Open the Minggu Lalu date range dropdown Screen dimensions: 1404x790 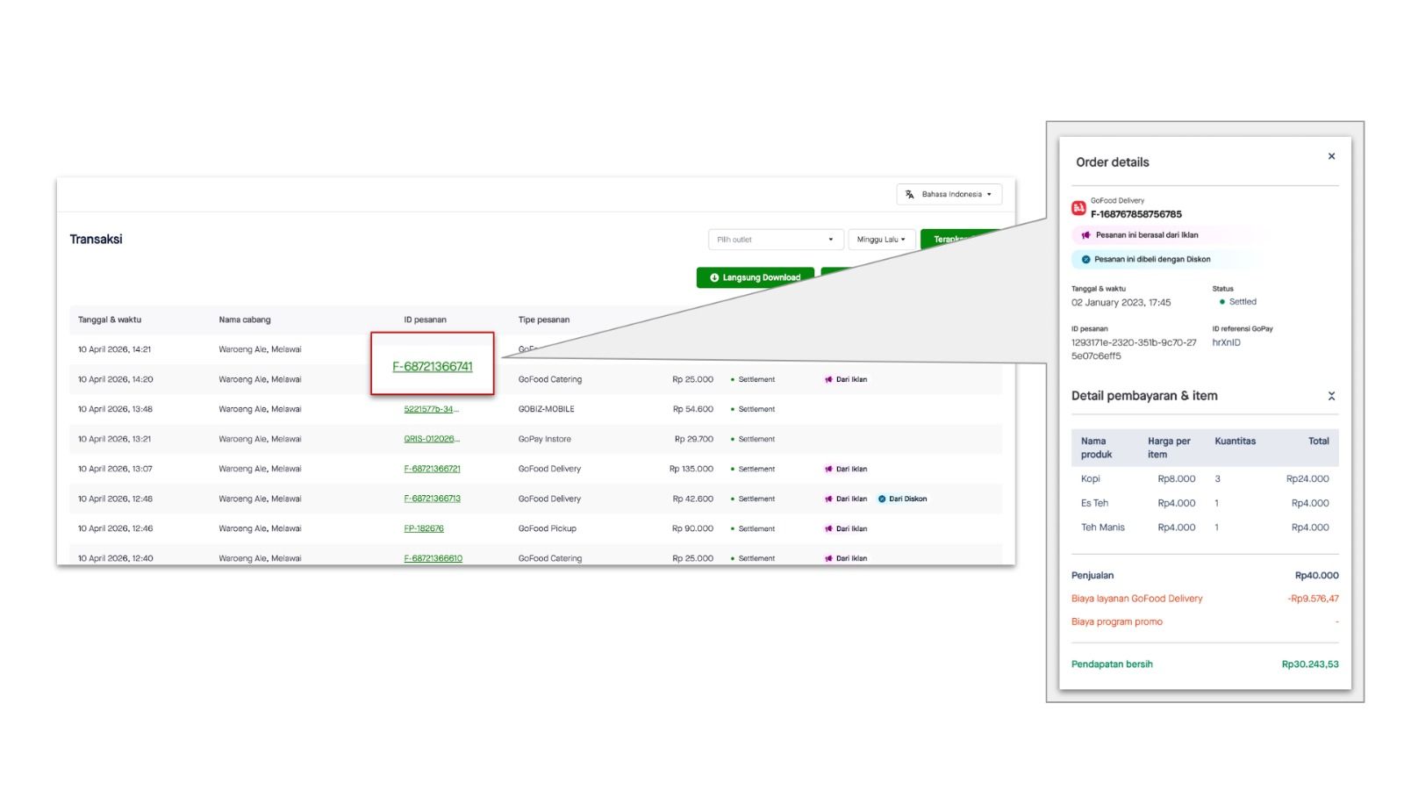[x=882, y=240]
